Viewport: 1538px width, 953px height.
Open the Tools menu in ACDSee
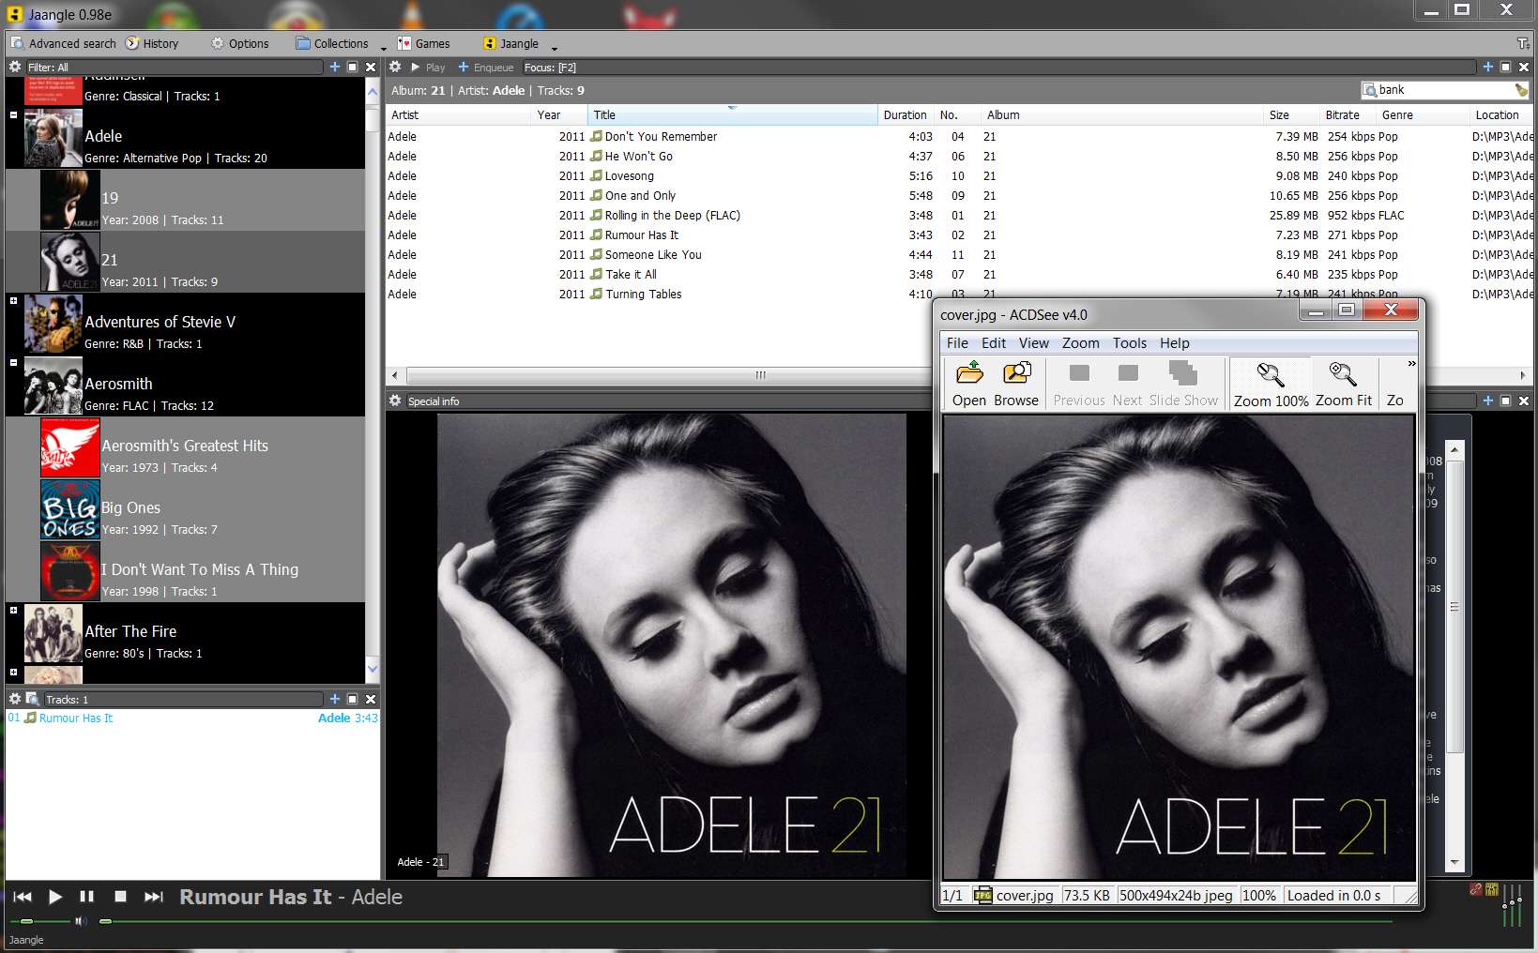1130,343
